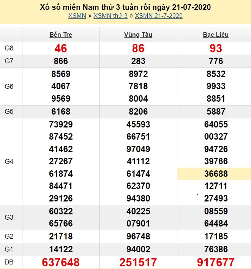Image resolution: width=251 pixels, height=269 pixels.
Task: Click the ĐB row label
Action: 9,262
